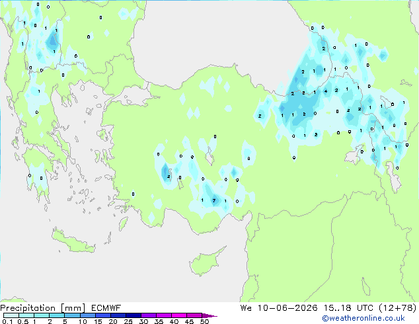The width and height of the screenshot is (419, 324).
Task: Click the '50' legend scale label
Action: [x=204, y=321]
